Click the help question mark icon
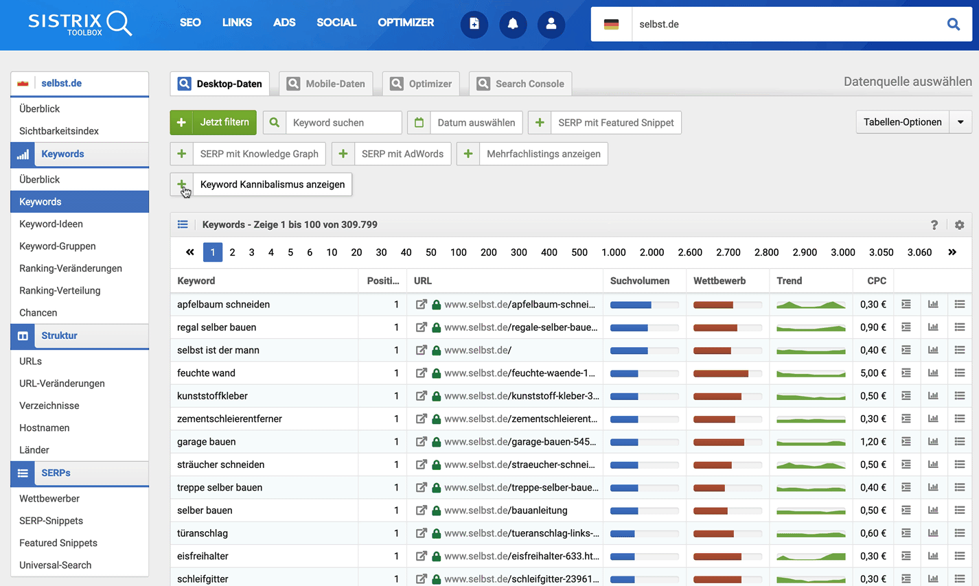Image resolution: width=979 pixels, height=586 pixels. click(x=934, y=225)
